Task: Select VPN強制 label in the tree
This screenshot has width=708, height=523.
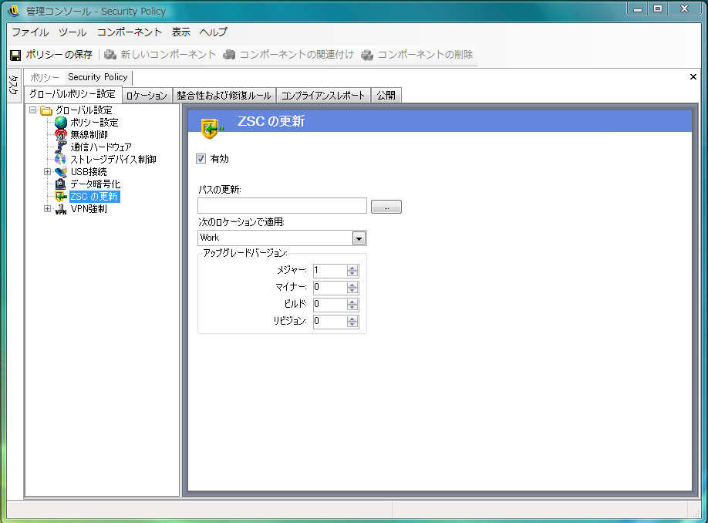Action: [89, 208]
